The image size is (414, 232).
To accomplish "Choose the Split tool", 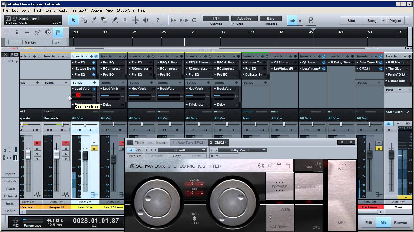I will pyautogui.click(x=94, y=20).
